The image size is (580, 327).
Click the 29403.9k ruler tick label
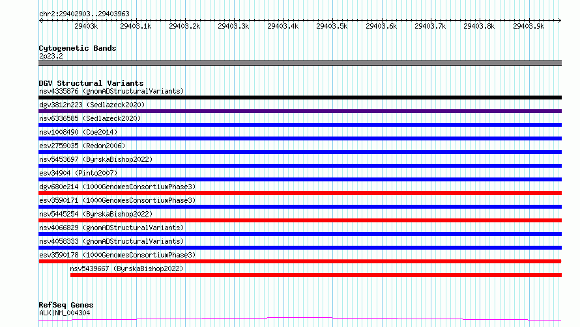pos(529,26)
